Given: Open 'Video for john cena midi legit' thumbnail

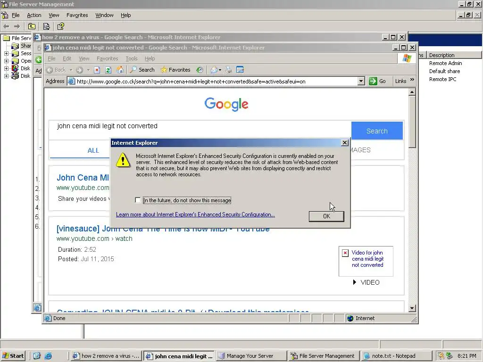Looking at the screenshot, I should coord(366,261).
